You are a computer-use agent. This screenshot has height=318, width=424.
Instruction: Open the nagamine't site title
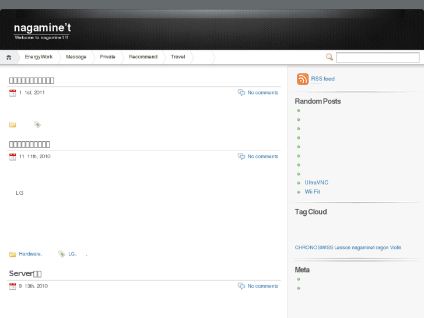coord(42,27)
